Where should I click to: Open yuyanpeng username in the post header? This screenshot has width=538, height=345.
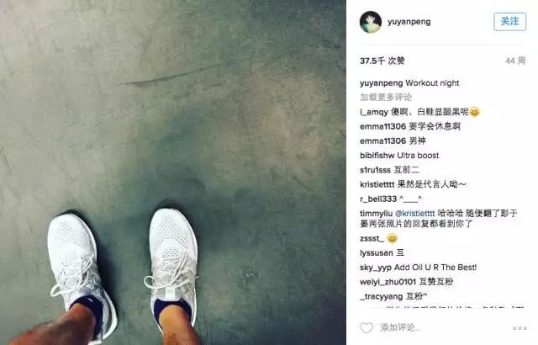pyautogui.click(x=409, y=22)
